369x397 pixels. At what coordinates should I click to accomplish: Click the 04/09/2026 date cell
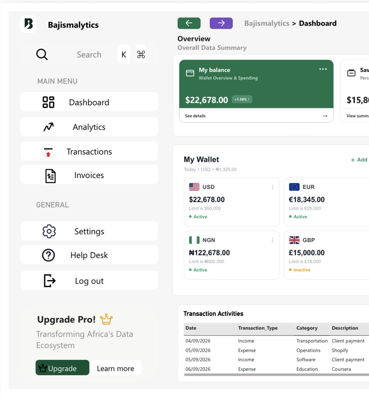click(198, 341)
